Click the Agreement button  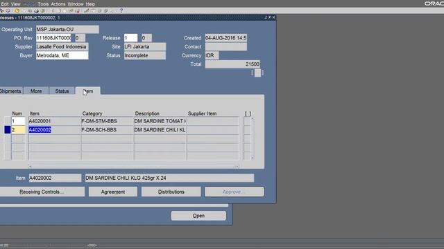(113, 192)
